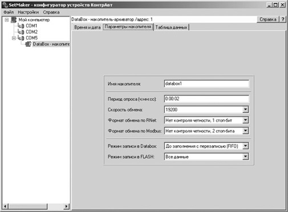Collapse the COM5 tree node

14,38
